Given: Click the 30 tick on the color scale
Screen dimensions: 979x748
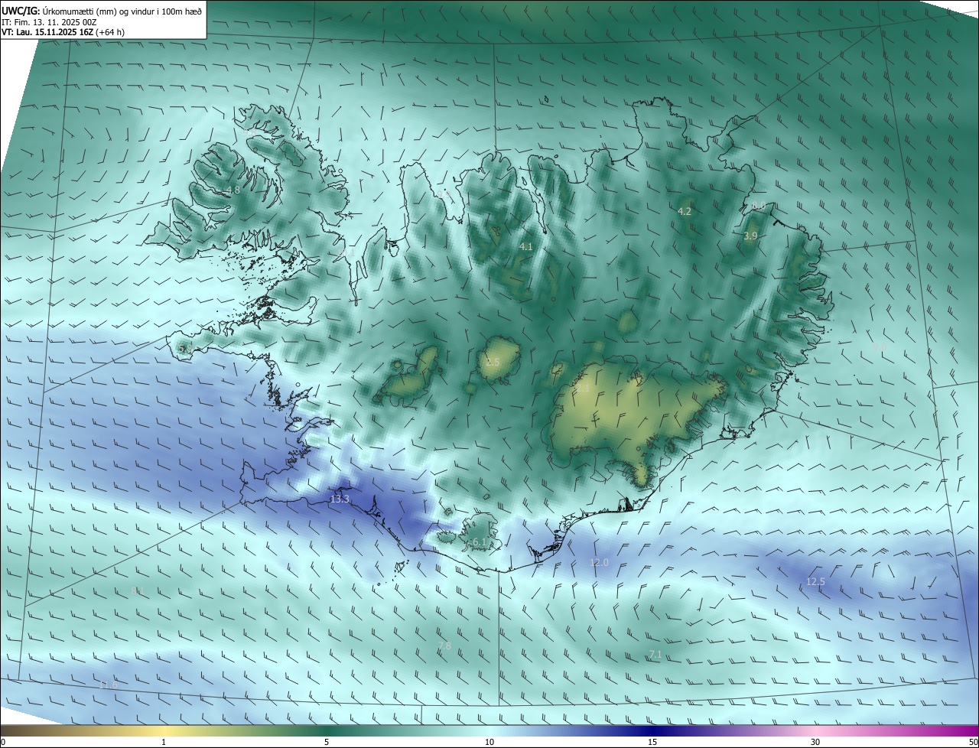Looking at the screenshot, I should click(815, 742).
